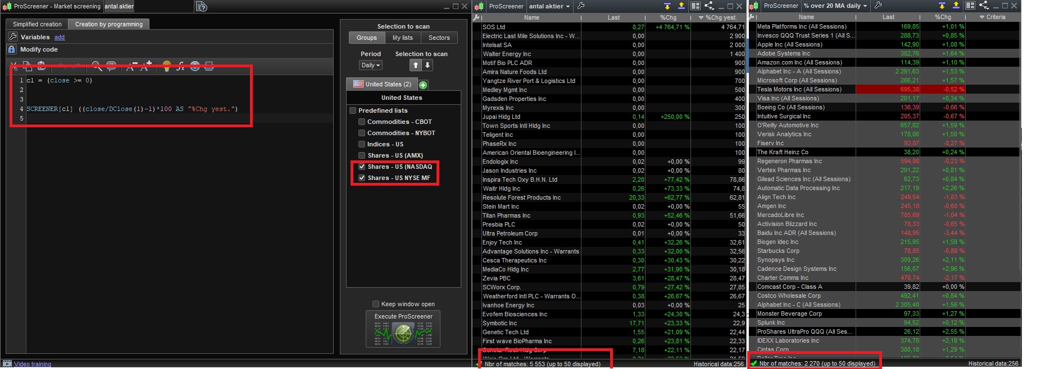1041x369 pixels.
Task: Enable Indices - US checkbox
Action: [362, 144]
